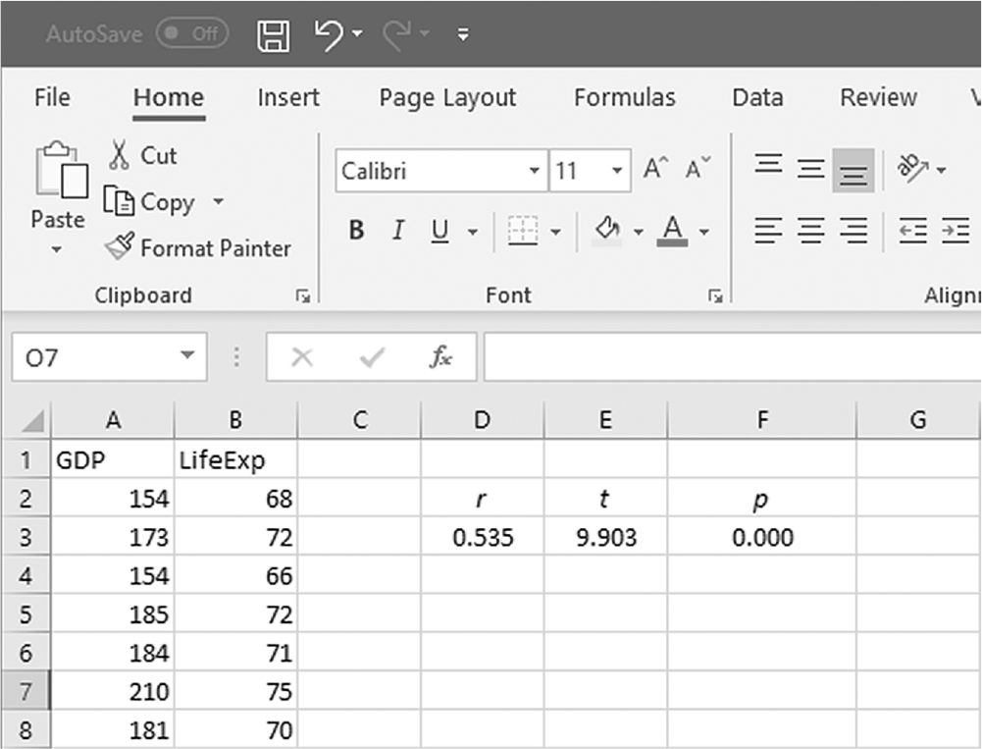Image resolution: width=982 pixels, height=749 pixels.
Task: Toggle Italic formatting
Action: 397,230
